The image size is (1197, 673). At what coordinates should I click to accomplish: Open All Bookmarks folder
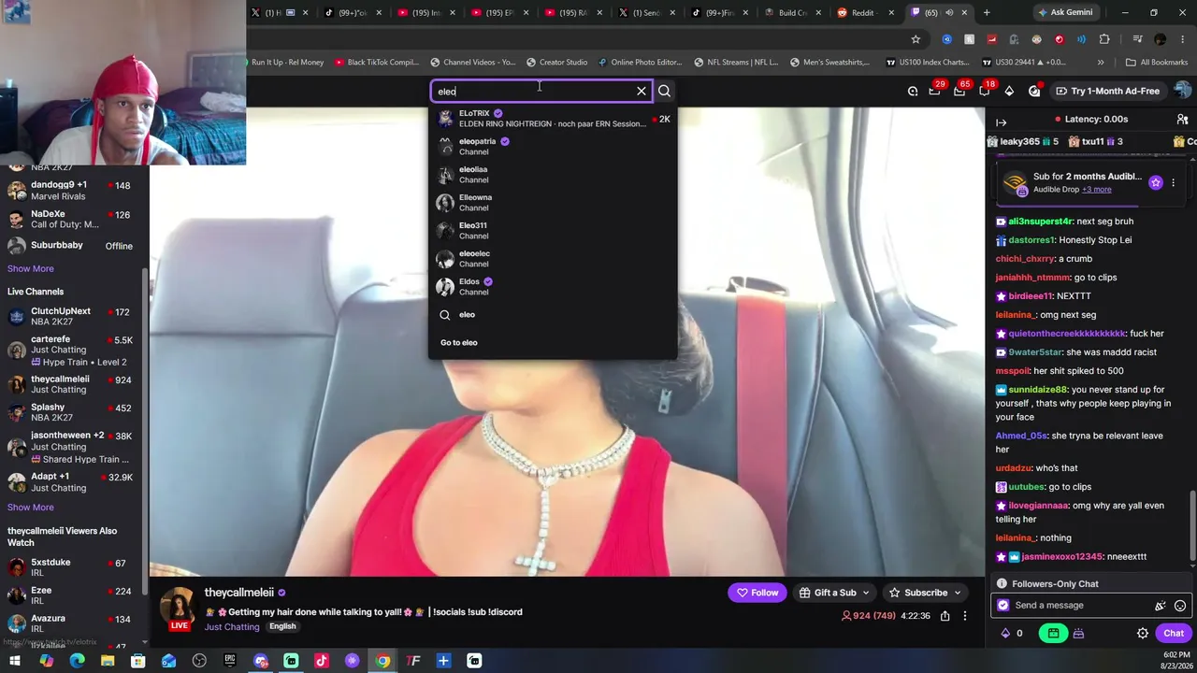pyautogui.click(x=1157, y=63)
